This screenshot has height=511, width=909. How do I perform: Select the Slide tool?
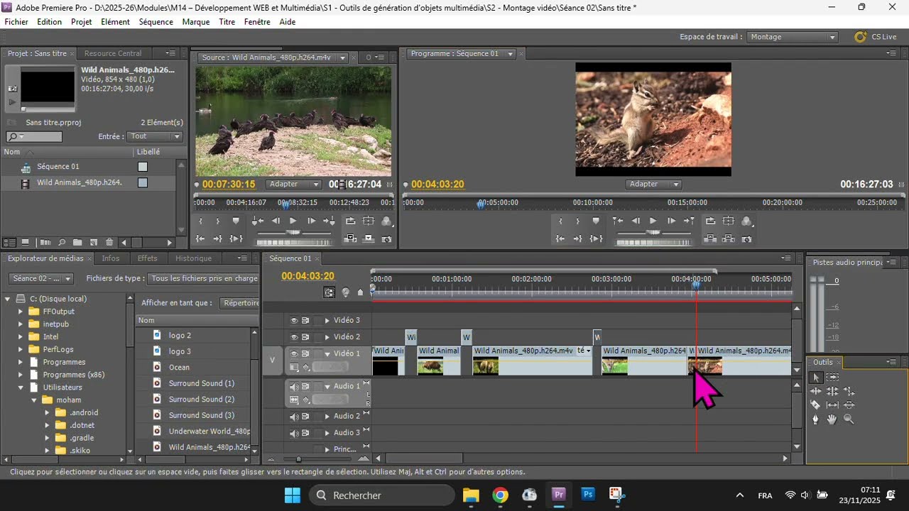click(849, 405)
